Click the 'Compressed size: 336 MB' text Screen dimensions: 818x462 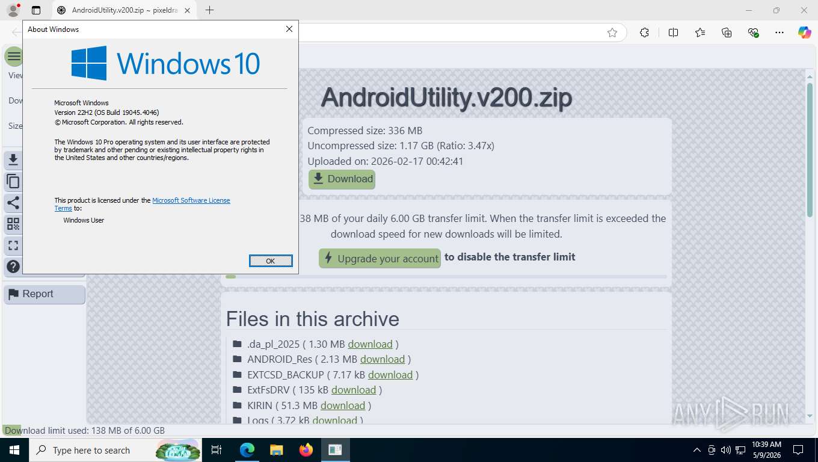(365, 131)
